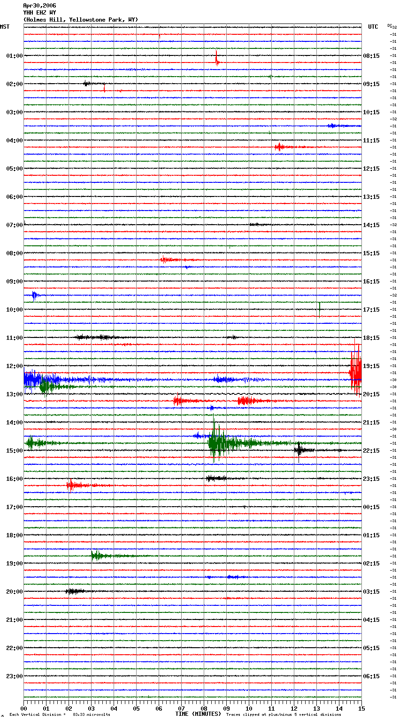This screenshot has height=721, width=399.
Task: Click minute tick label 03 on bottom axis
Action: pos(92,708)
